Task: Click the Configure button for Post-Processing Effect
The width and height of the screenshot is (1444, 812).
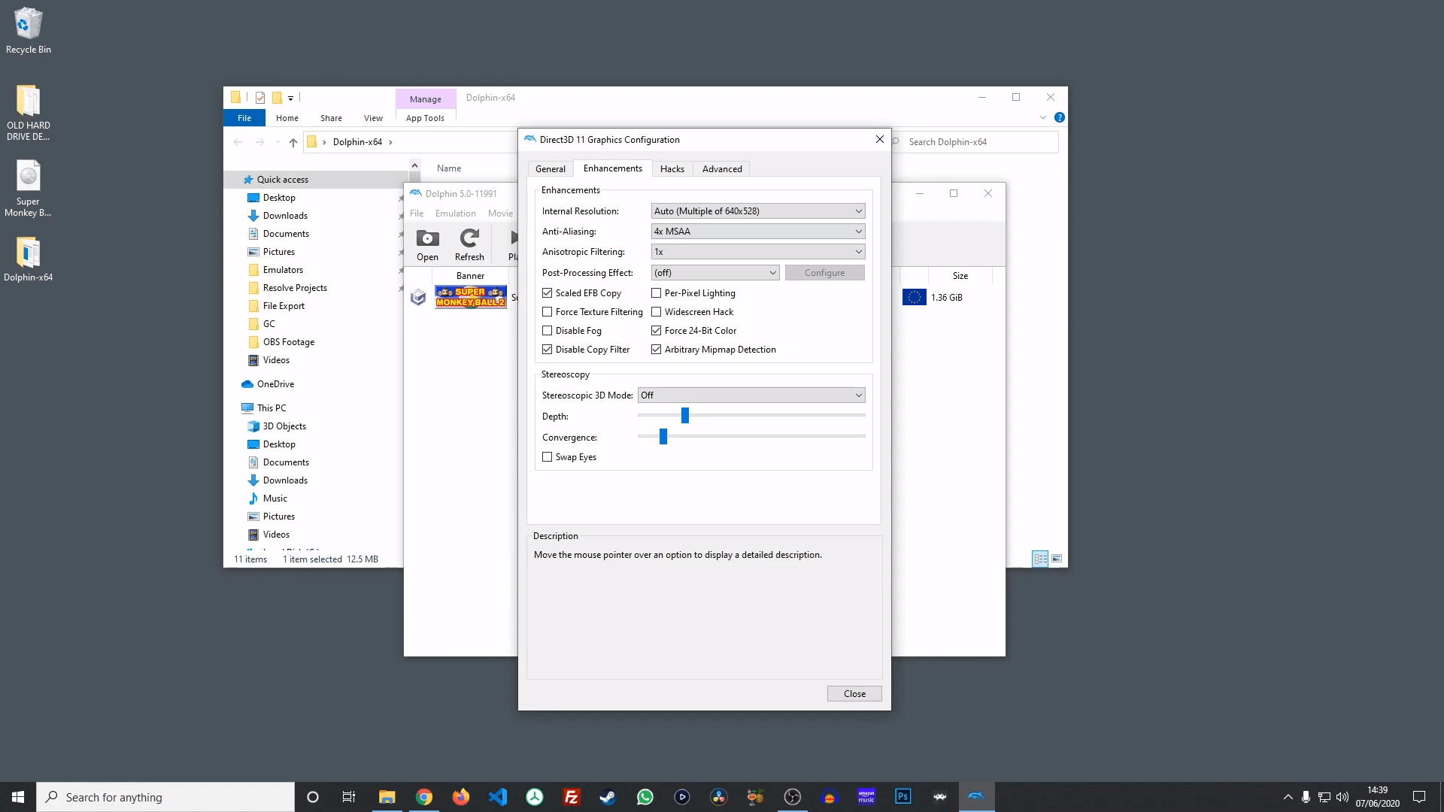Action: [x=824, y=271]
